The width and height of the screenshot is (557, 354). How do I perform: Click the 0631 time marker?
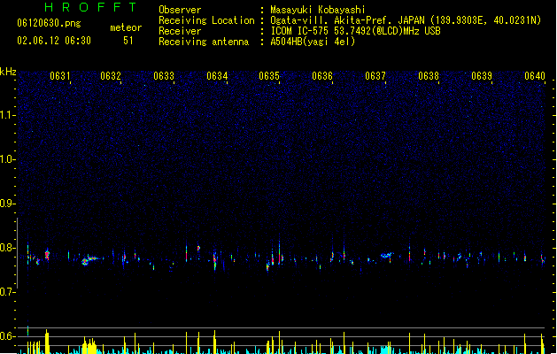tap(59, 76)
